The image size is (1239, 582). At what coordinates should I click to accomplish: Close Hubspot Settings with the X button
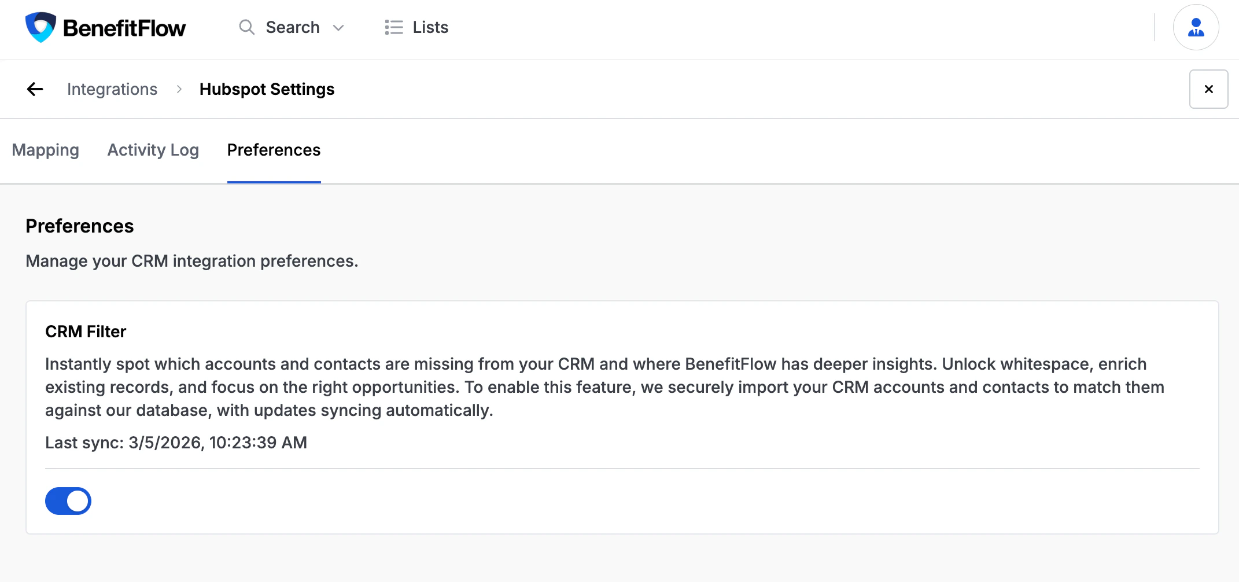click(x=1208, y=89)
